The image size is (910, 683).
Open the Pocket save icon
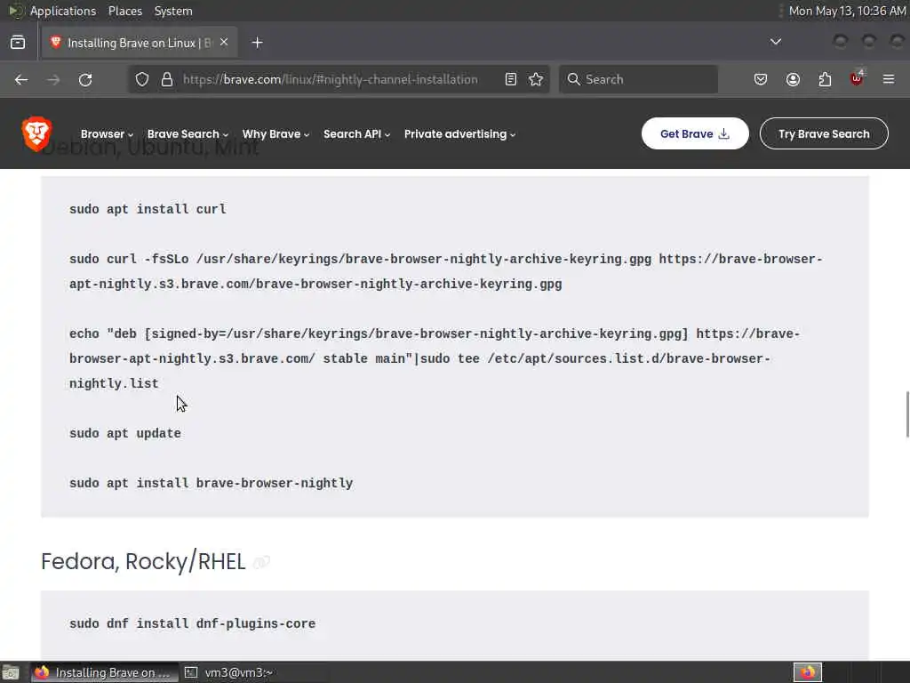click(761, 79)
